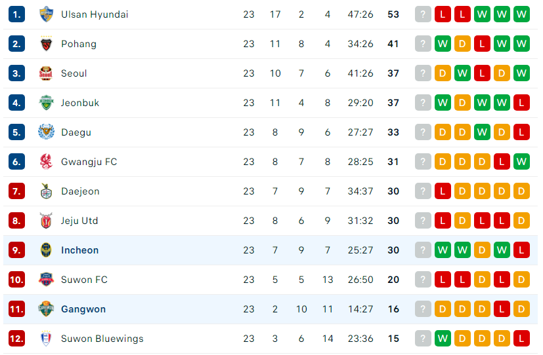Click the Jeju Utd team badge
The width and height of the screenshot is (543, 355).
point(46,221)
